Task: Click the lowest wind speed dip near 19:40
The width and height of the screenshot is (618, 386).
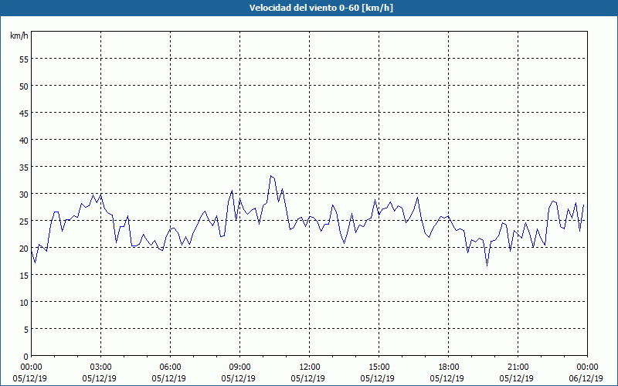Action: coord(487,266)
